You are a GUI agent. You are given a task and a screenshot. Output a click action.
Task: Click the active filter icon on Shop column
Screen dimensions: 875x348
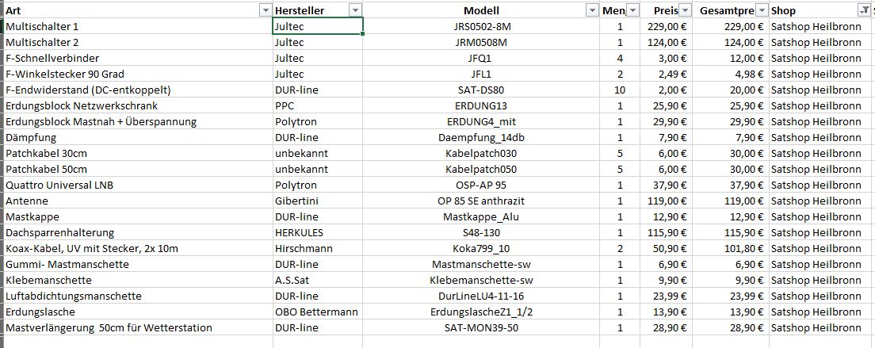pos(863,10)
